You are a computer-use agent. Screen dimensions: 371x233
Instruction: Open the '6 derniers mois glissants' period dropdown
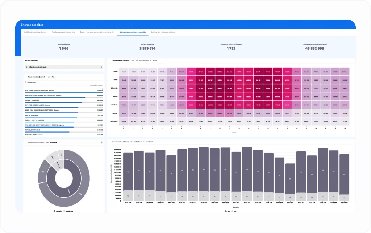point(63,67)
